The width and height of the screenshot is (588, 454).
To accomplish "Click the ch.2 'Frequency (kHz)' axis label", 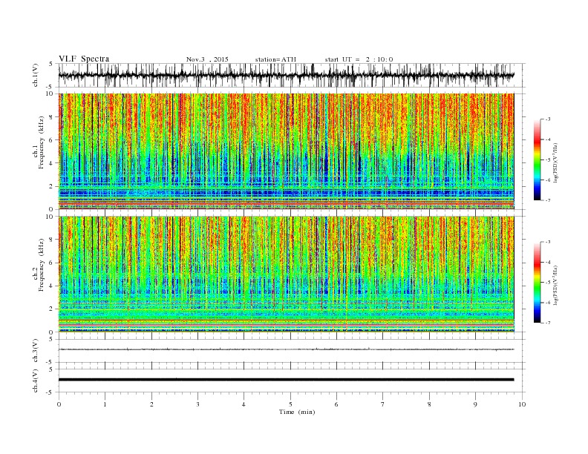I will pyautogui.click(x=42, y=265).
